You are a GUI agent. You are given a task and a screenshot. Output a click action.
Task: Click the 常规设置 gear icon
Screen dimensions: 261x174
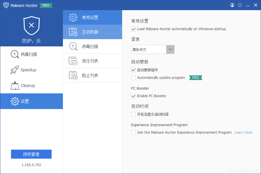(x=73, y=17)
